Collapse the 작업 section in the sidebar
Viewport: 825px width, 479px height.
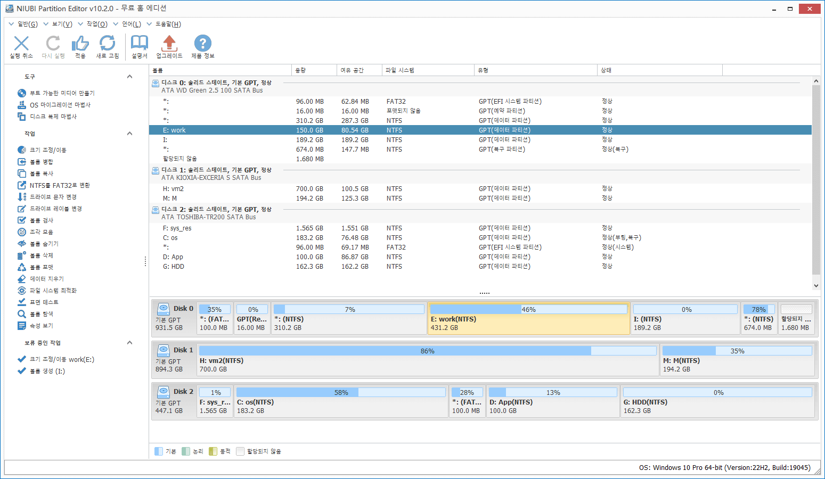coord(129,134)
